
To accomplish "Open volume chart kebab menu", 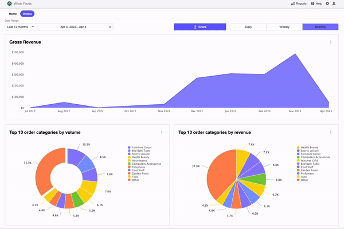I will click(162, 132).
